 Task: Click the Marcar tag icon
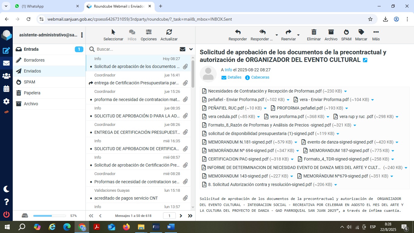[x=361, y=32]
